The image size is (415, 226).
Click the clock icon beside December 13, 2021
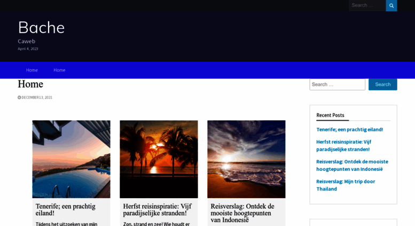point(19,98)
